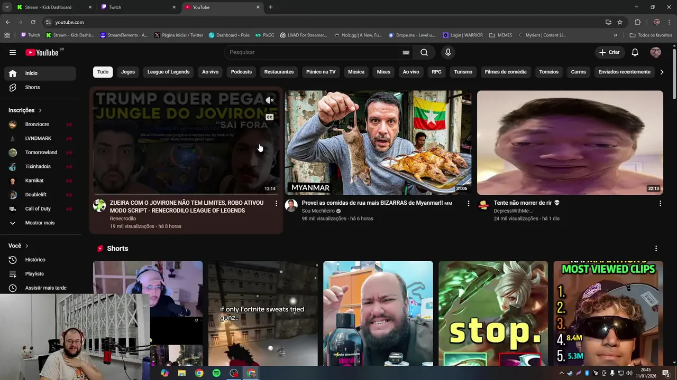Open Histórico in the sidebar
The height and width of the screenshot is (380, 677).
(40, 260)
